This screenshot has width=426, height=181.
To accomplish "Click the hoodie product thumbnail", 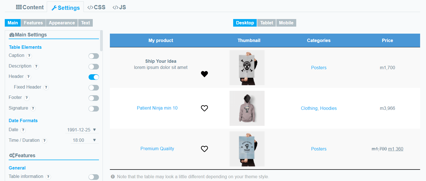I will [x=247, y=108].
